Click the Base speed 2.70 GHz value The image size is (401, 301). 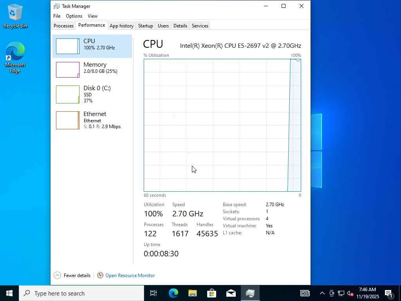[275, 205]
